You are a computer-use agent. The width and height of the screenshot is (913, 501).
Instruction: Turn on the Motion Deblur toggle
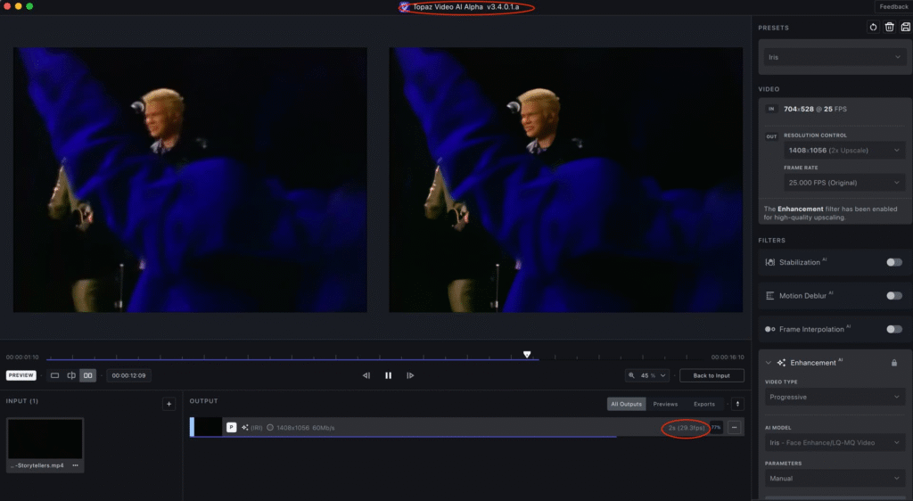[893, 295]
